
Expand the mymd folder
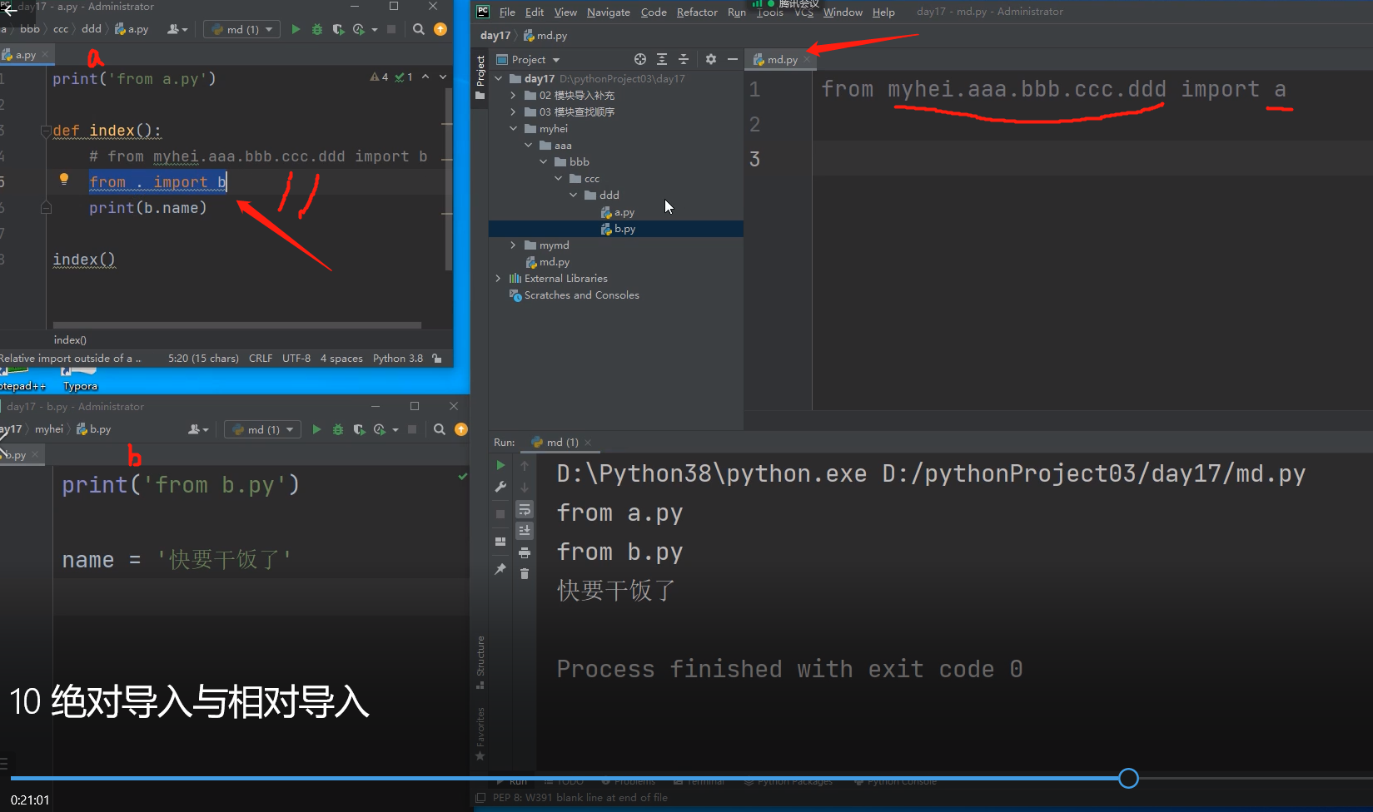coord(514,245)
